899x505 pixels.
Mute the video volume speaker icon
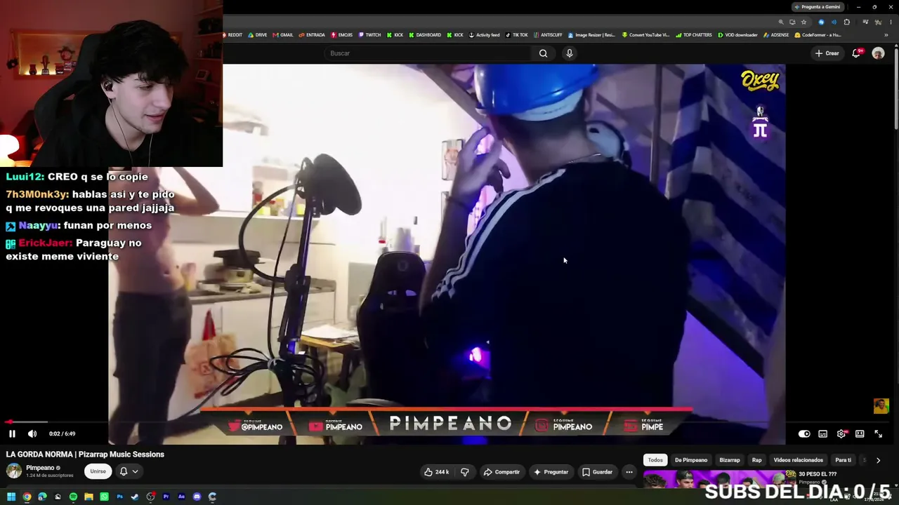tap(32, 433)
